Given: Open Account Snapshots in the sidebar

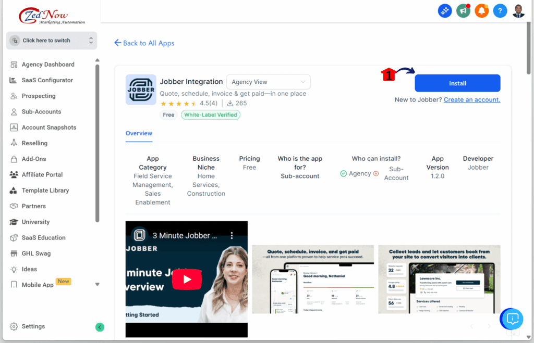Looking at the screenshot, I should pyautogui.click(x=48, y=127).
